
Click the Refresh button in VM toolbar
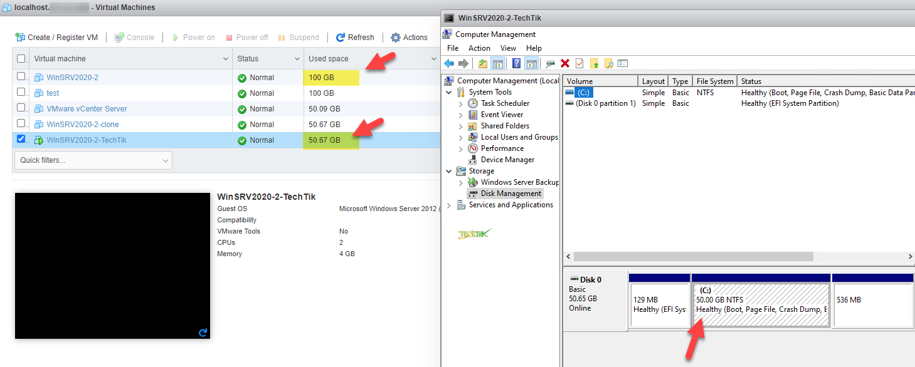click(355, 38)
